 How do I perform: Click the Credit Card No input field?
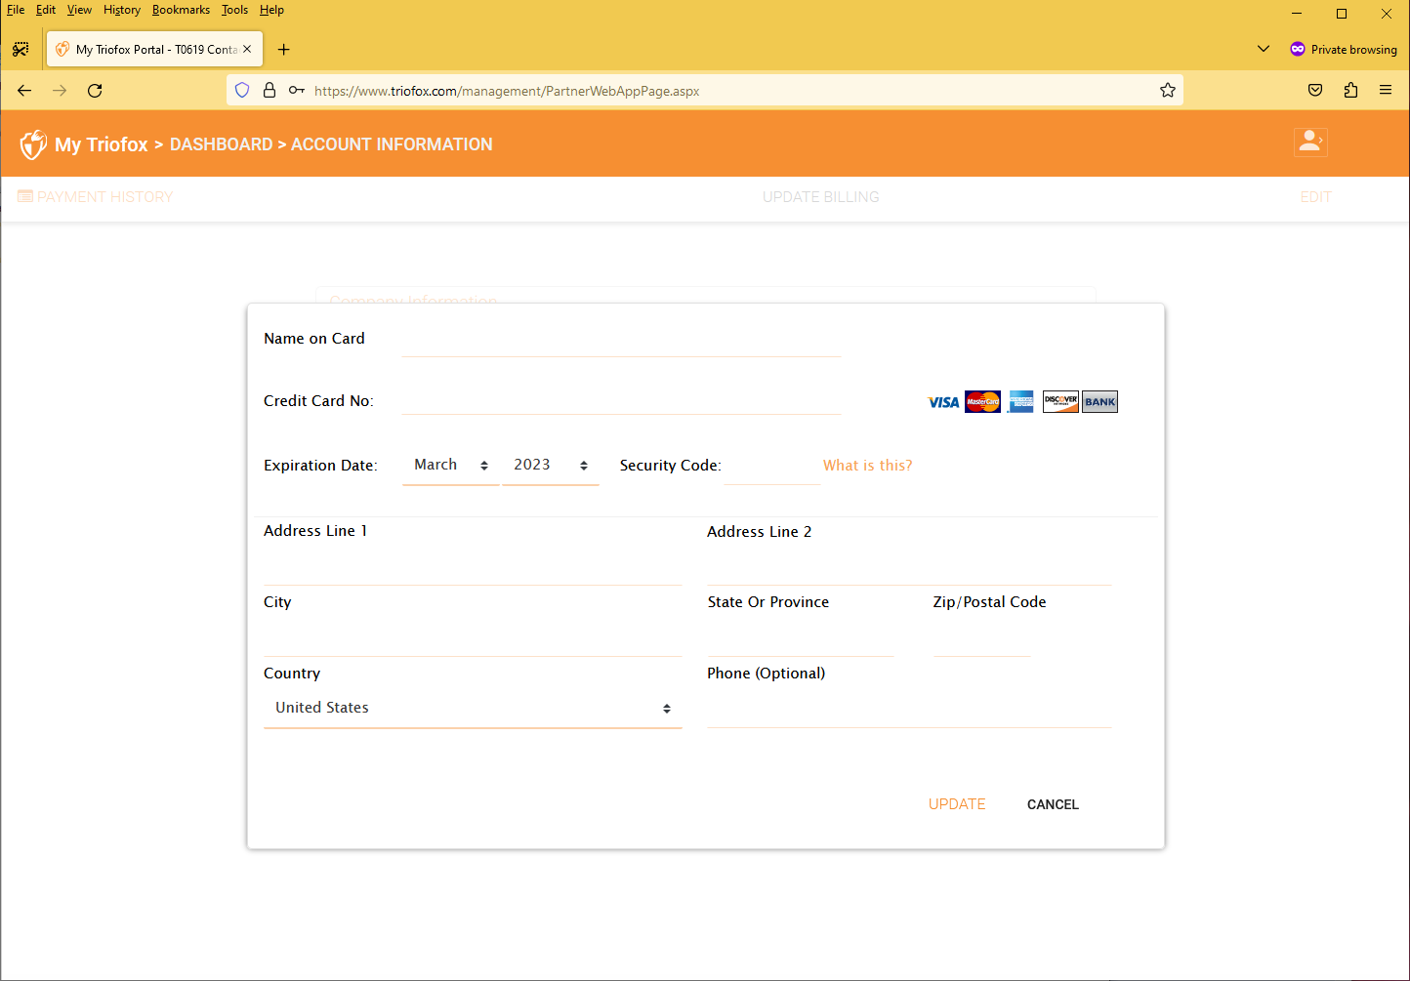coord(621,400)
